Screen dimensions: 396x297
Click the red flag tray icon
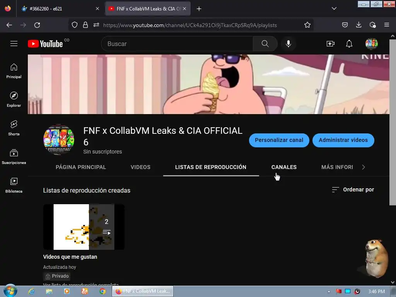(x=339, y=291)
